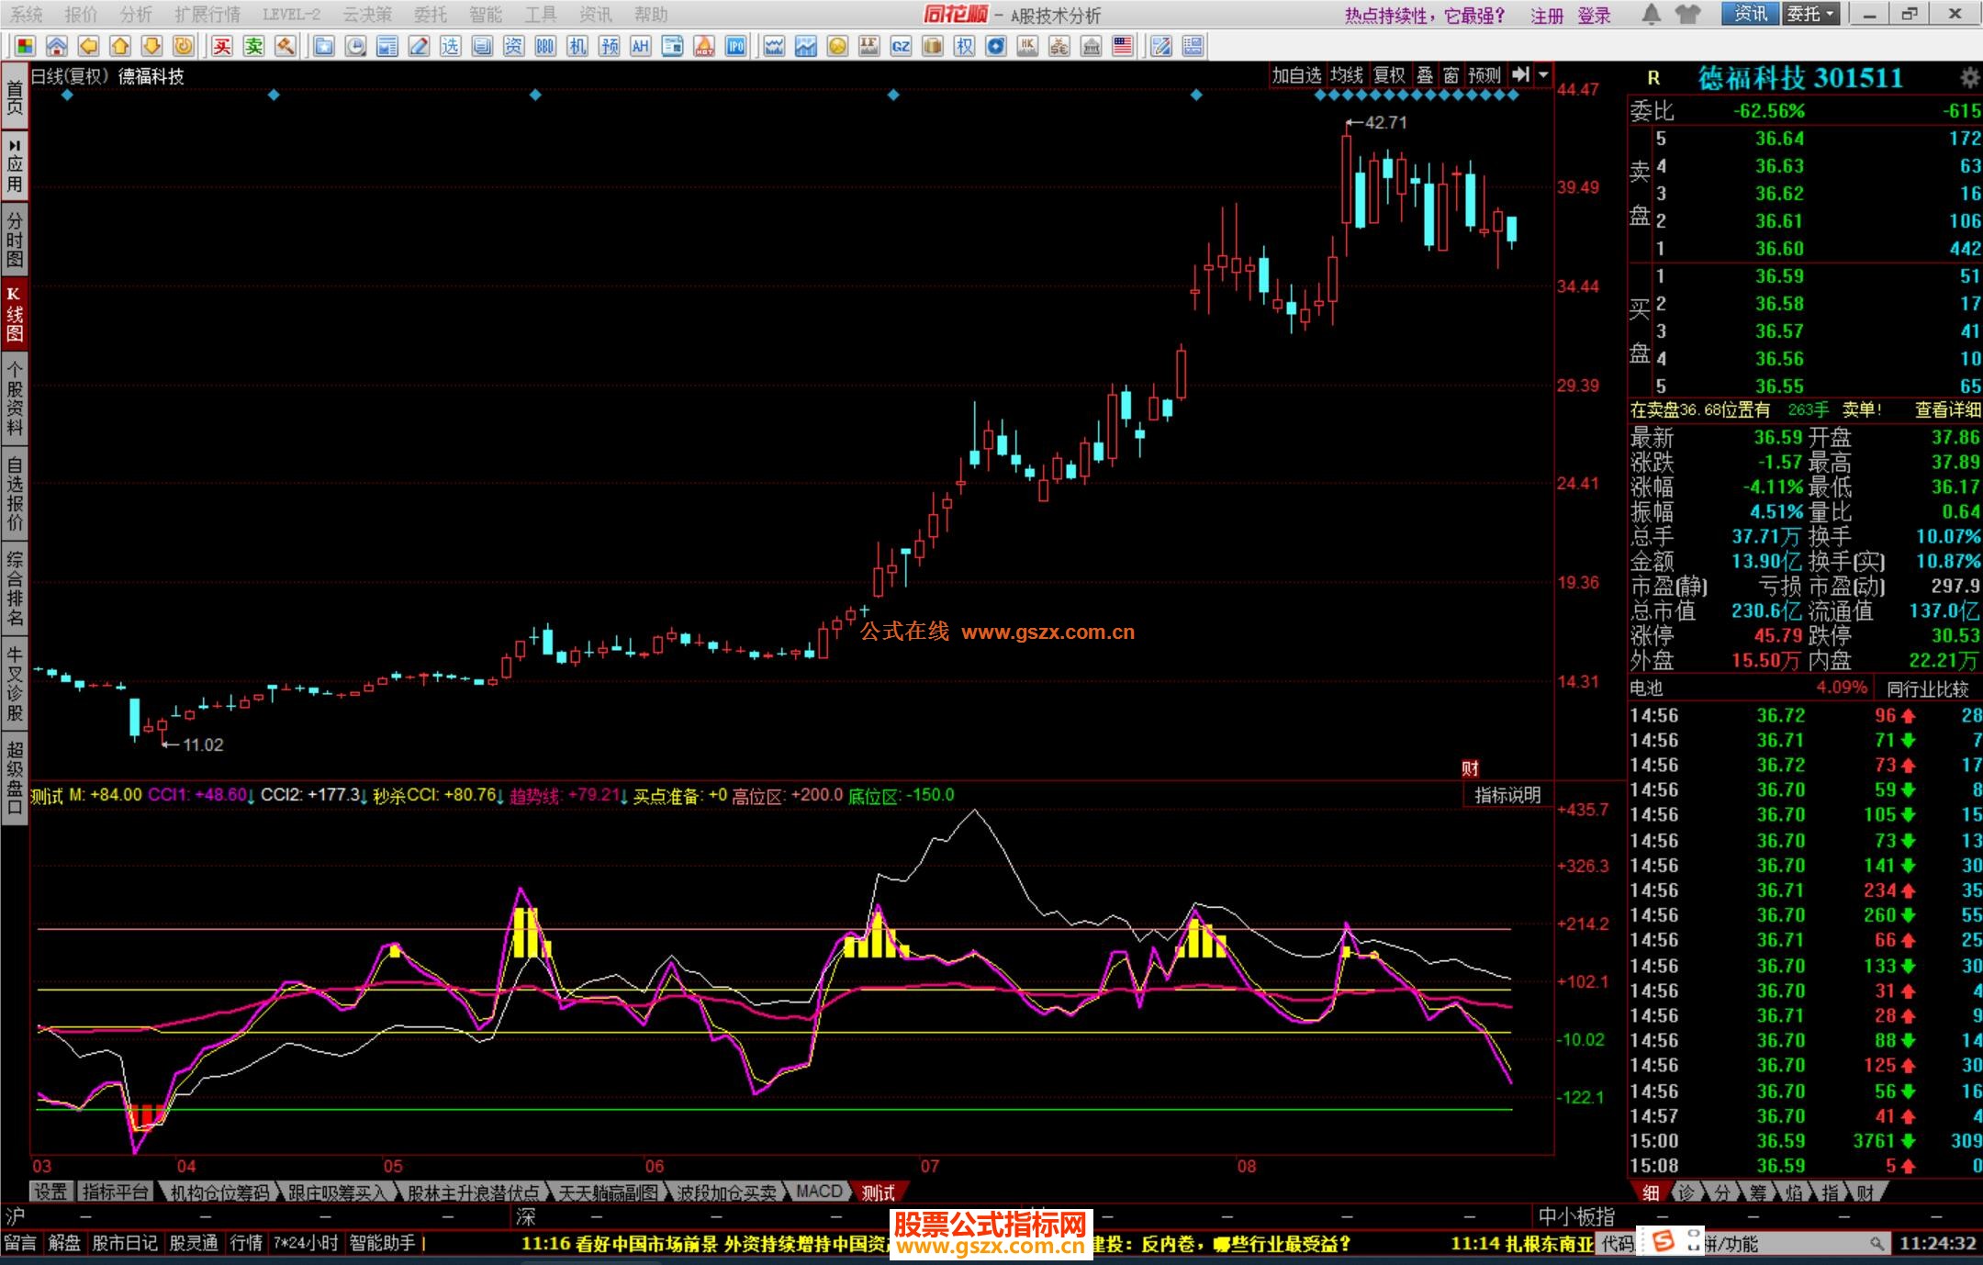This screenshot has height=1265, width=1983.
Task: Click the AH shares toolbar icon
Action: 641,46
